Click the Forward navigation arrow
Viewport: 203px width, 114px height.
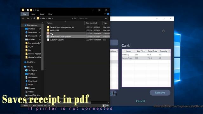coord(28,18)
